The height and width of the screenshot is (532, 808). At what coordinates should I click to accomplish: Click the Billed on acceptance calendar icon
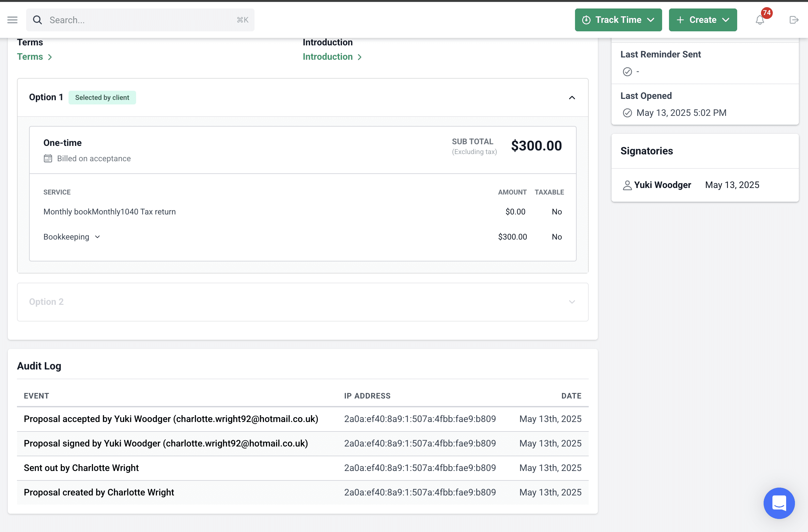point(48,159)
